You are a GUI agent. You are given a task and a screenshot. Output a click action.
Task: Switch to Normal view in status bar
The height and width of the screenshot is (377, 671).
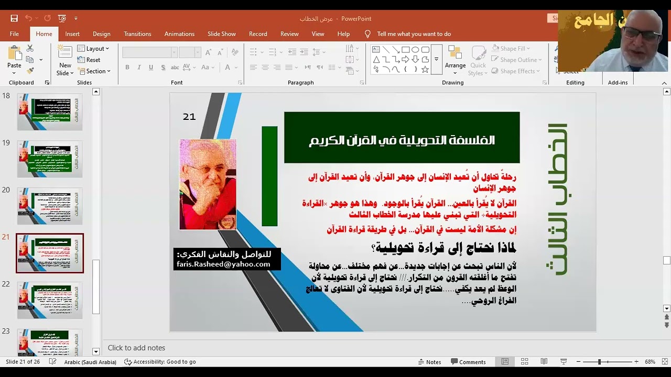(505, 362)
